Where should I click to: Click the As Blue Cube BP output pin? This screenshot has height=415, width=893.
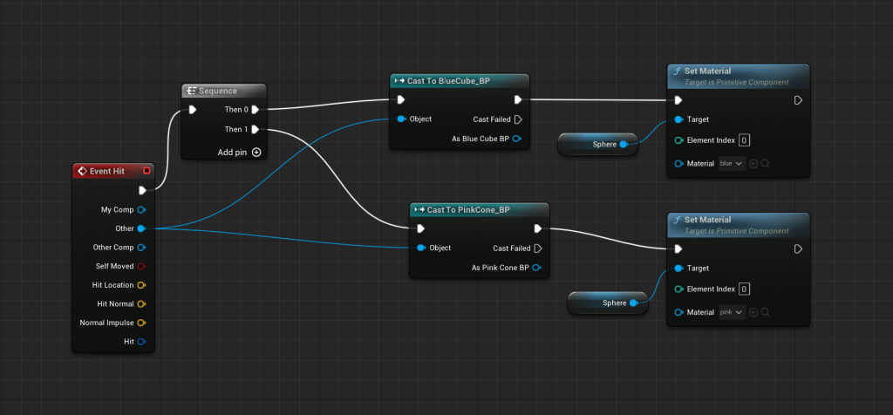pyautogui.click(x=517, y=139)
